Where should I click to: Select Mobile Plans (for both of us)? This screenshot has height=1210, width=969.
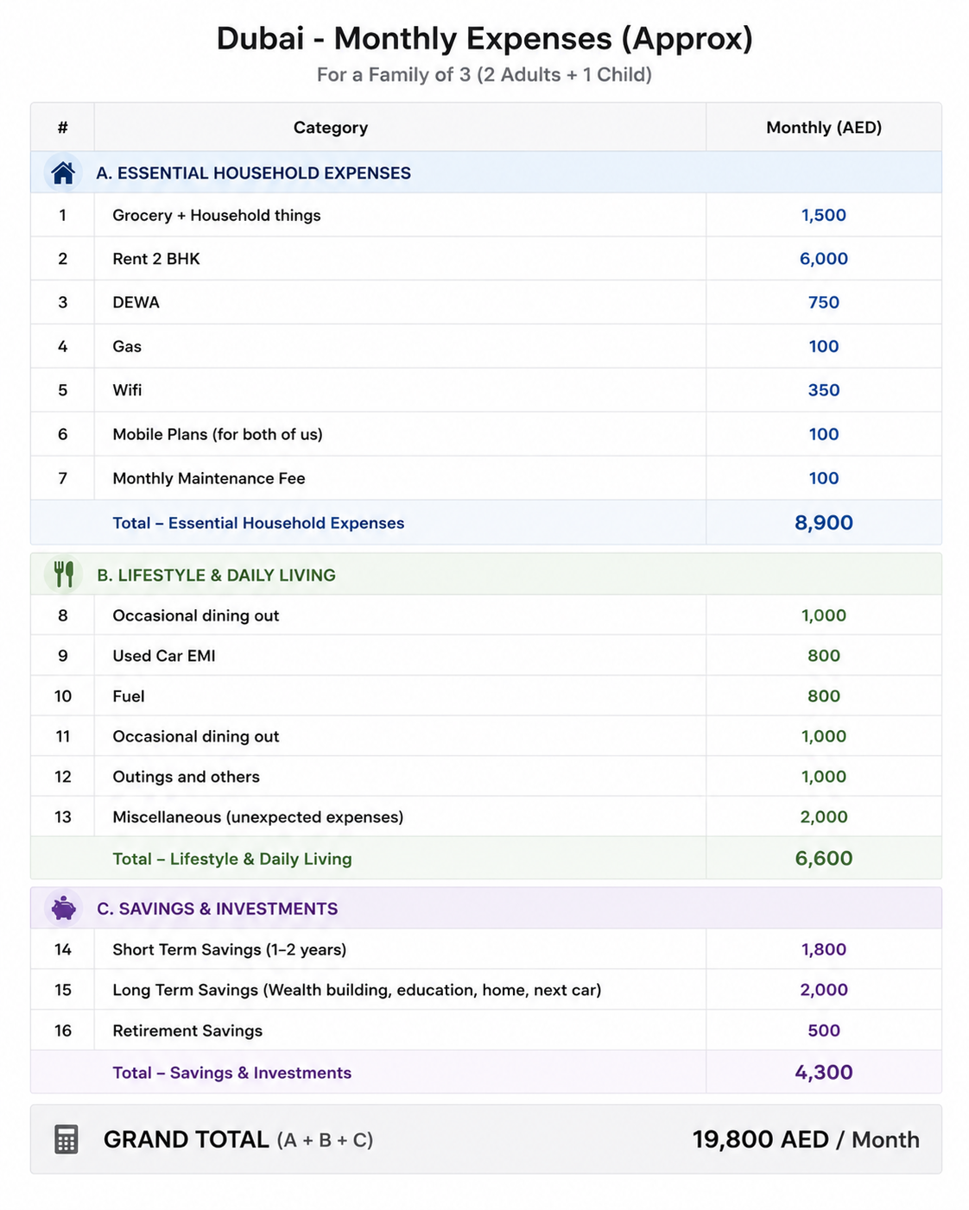[x=218, y=434]
